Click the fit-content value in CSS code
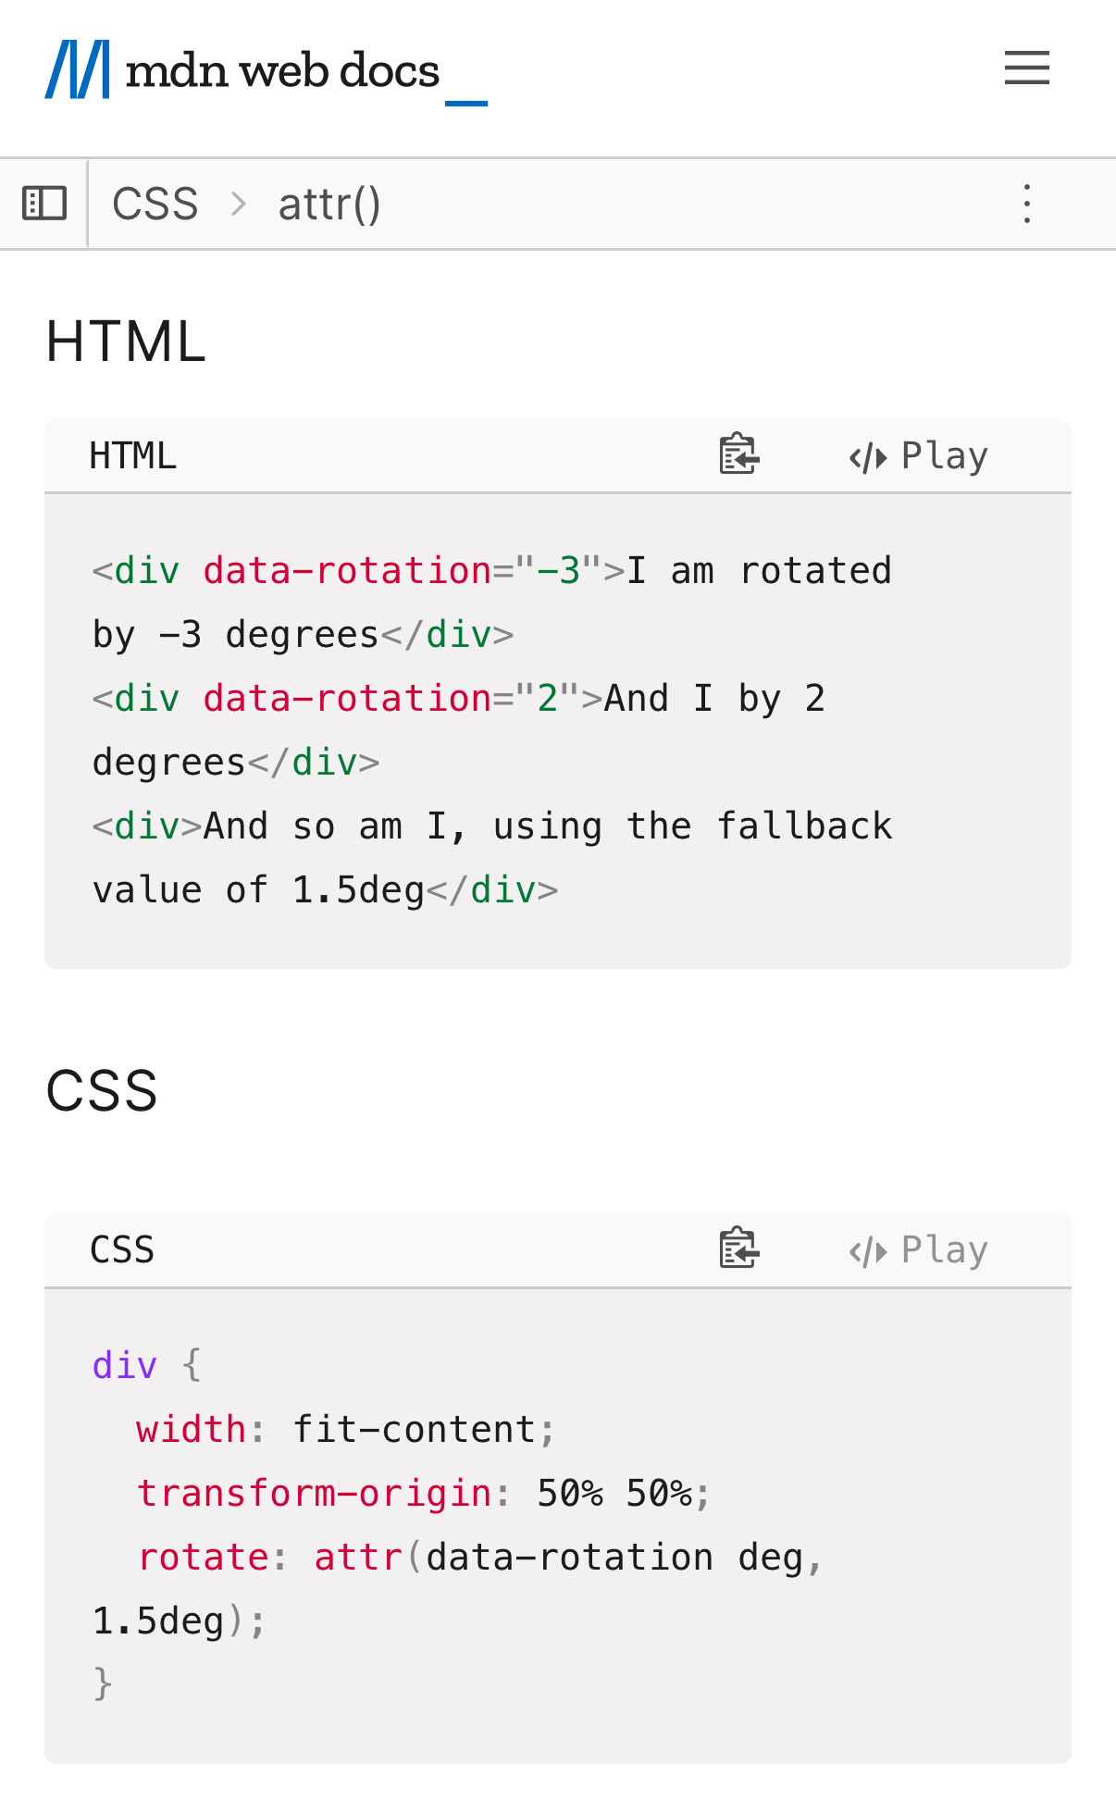 pyautogui.click(x=415, y=1430)
